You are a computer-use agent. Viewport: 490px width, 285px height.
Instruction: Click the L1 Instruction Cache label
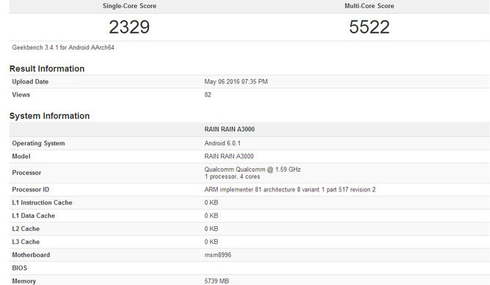tap(42, 202)
